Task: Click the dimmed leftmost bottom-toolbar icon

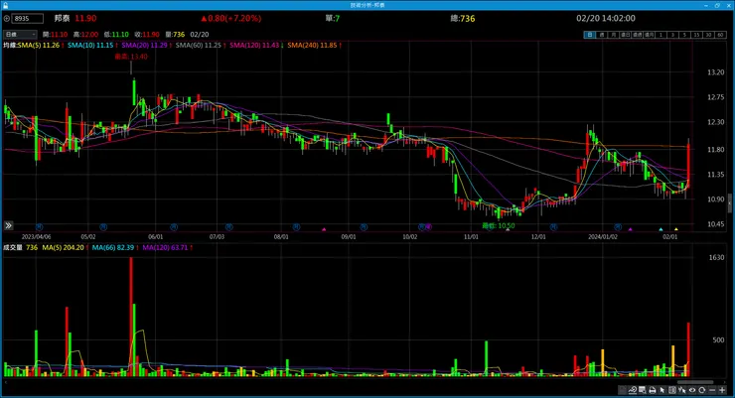Action: [x=622, y=390]
